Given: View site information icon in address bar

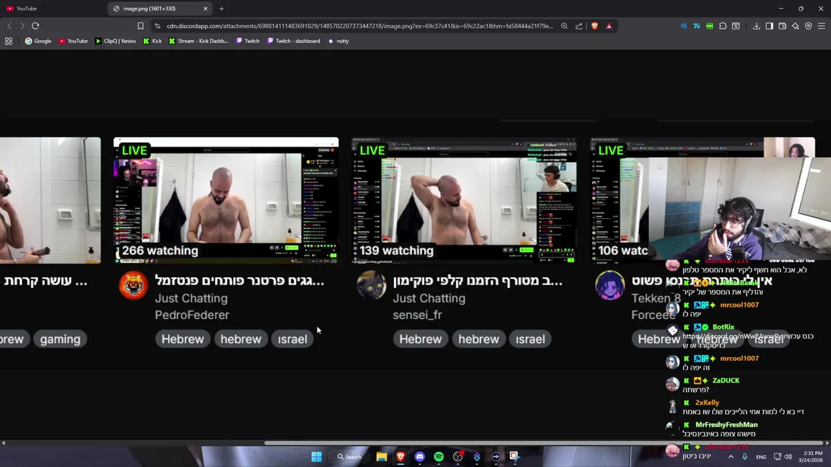Looking at the screenshot, I should (157, 26).
